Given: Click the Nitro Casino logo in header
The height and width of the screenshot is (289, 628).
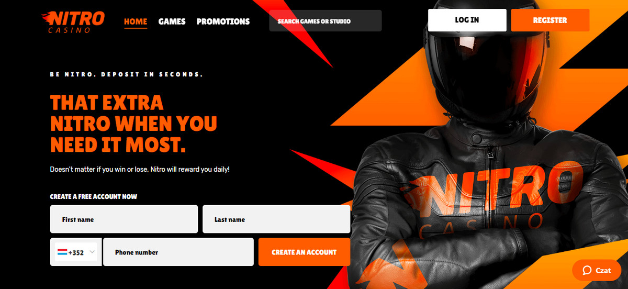Looking at the screenshot, I should point(72,21).
